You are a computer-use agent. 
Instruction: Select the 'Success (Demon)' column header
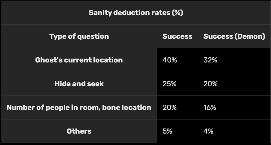[x=234, y=37]
